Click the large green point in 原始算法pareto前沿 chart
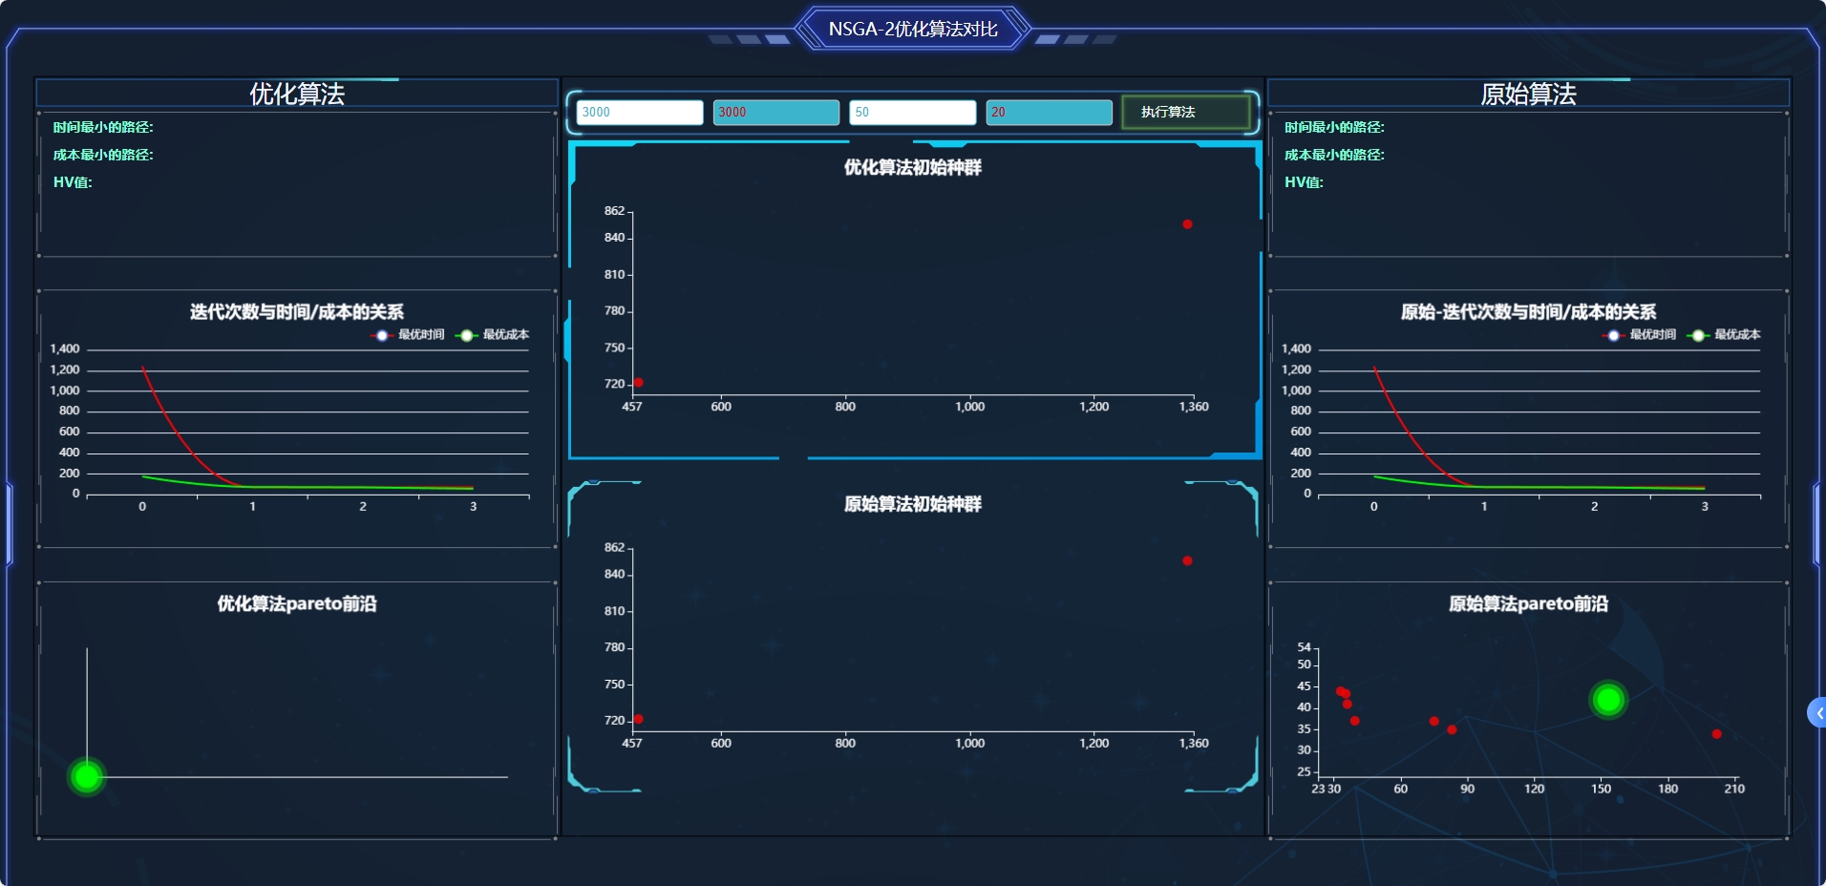1826x886 pixels. click(1608, 700)
